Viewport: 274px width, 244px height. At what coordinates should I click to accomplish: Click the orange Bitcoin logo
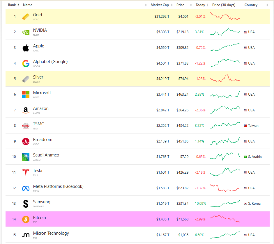pyautogui.click(x=26, y=219)
